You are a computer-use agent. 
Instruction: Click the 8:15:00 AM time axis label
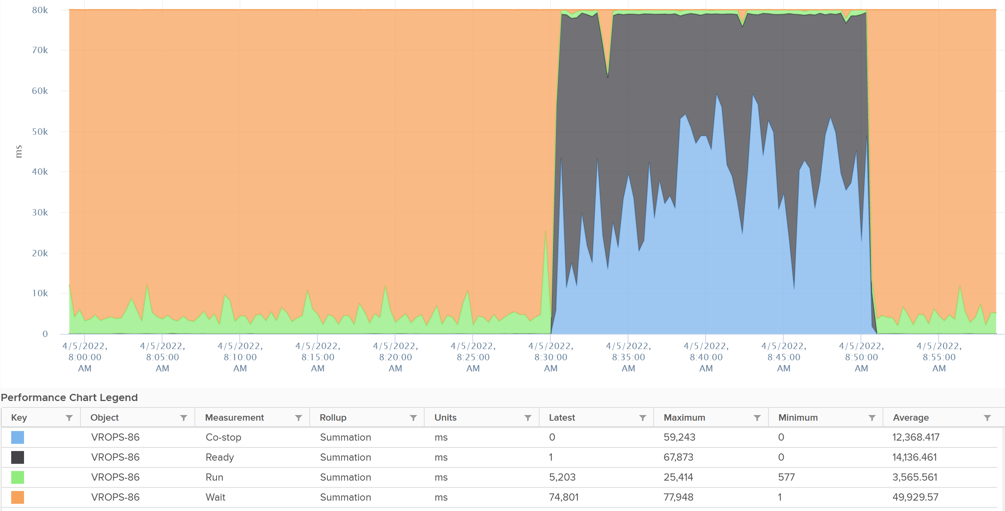pyautogui.click(x=318, y=357)
